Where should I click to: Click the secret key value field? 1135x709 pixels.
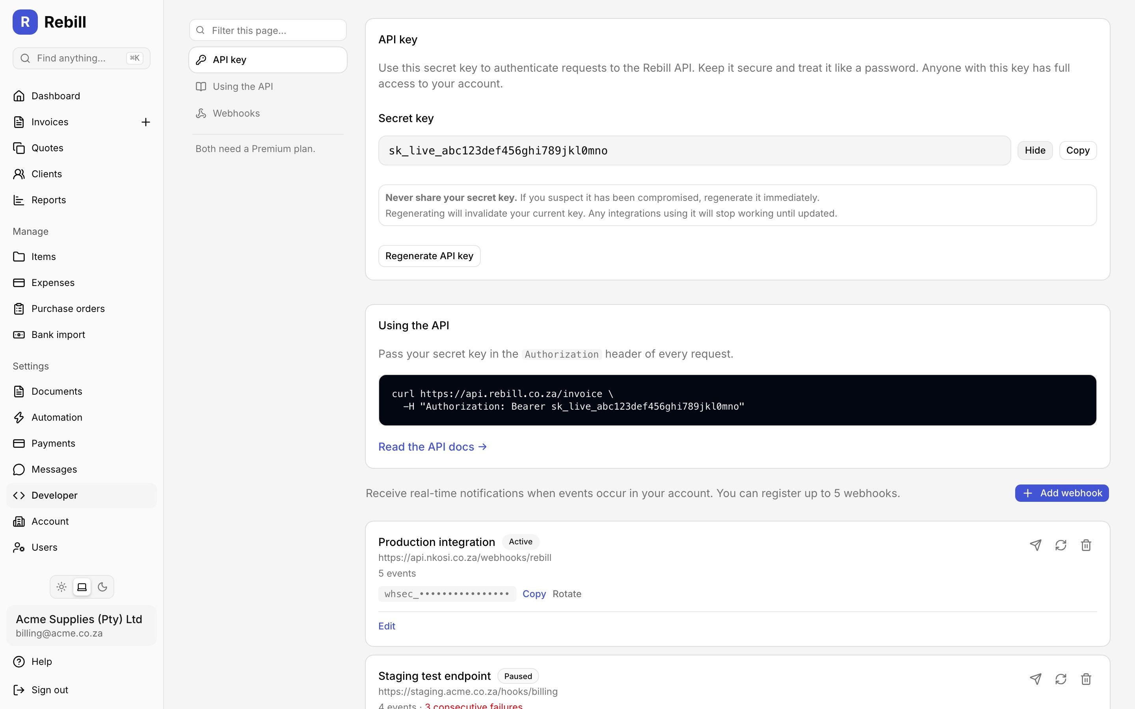click(694, 150)
